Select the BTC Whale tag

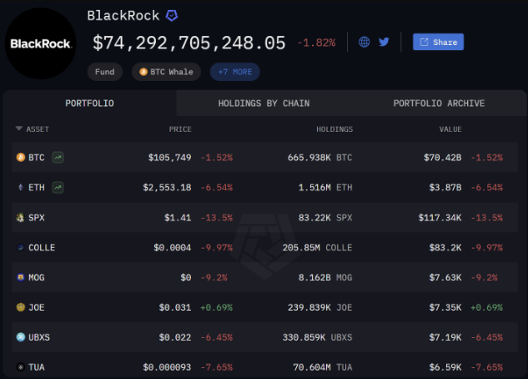click(x=166, y=72)
